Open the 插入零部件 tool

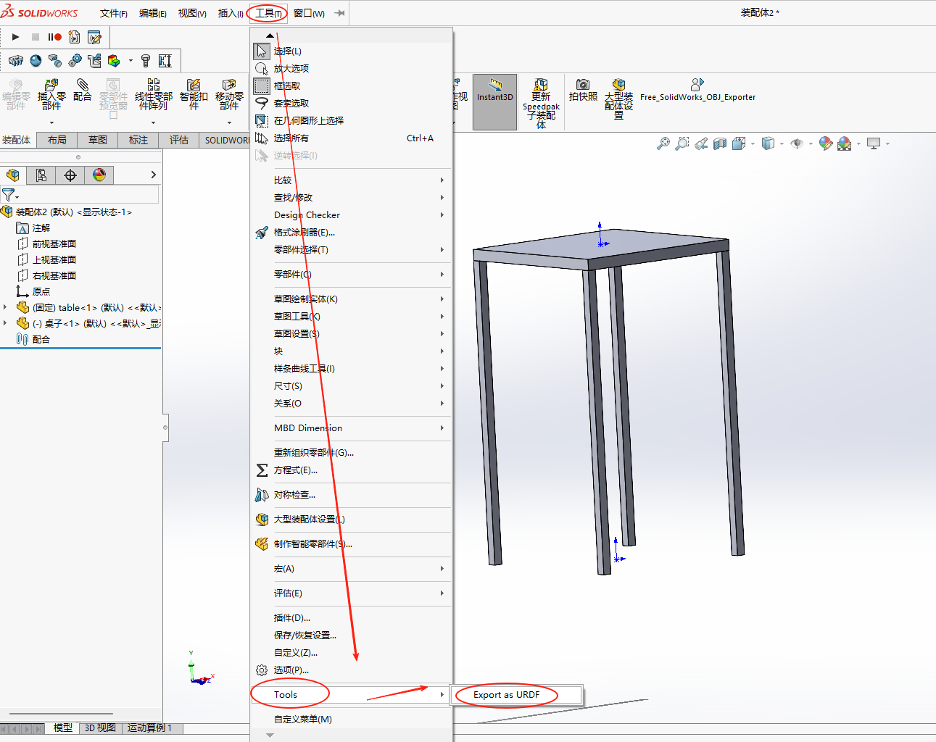point(51,96)
